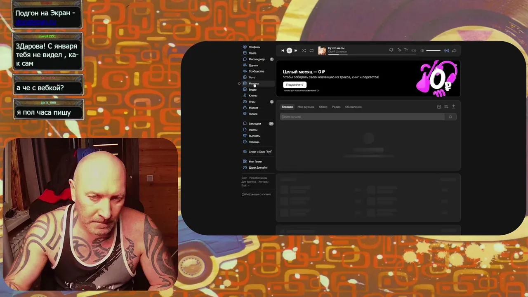Toggle the broadcast music status icon
528x297 pixels.
tap(447, 51)
